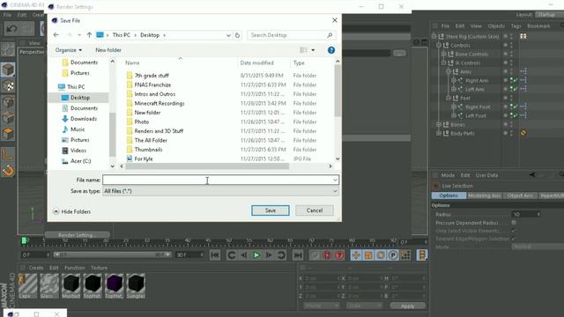Toggle visibility dots for Bone Controls

(x=511, y=54)
